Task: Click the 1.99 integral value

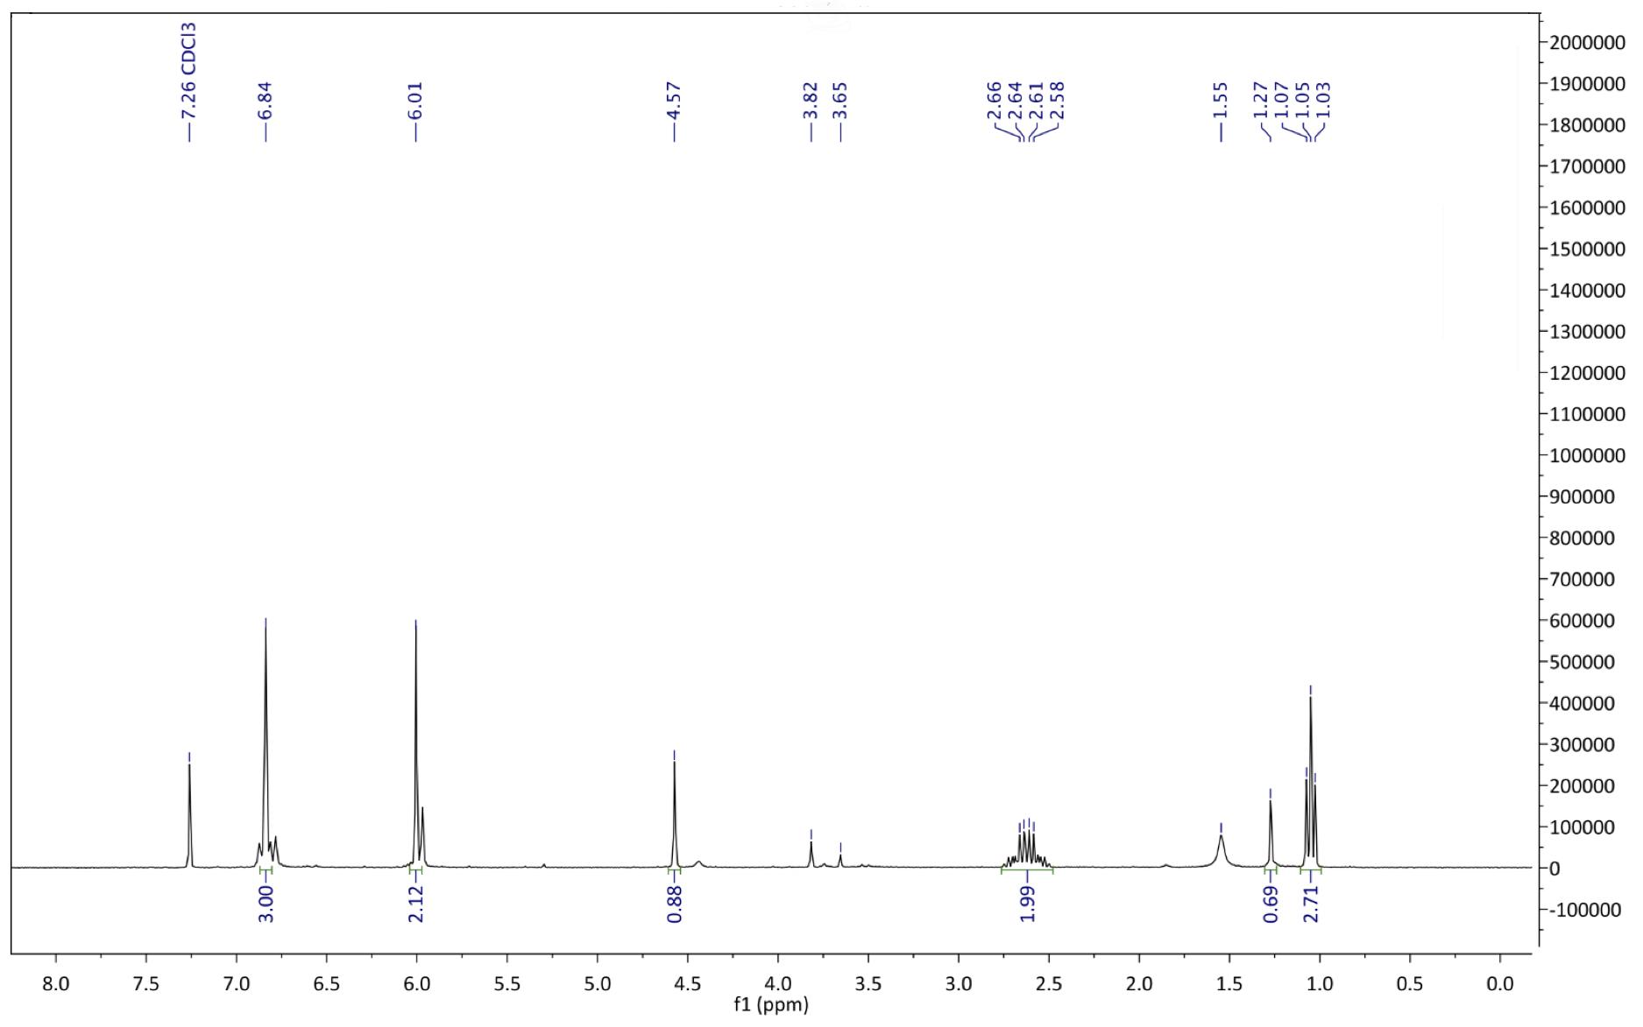Action: 1028,904
